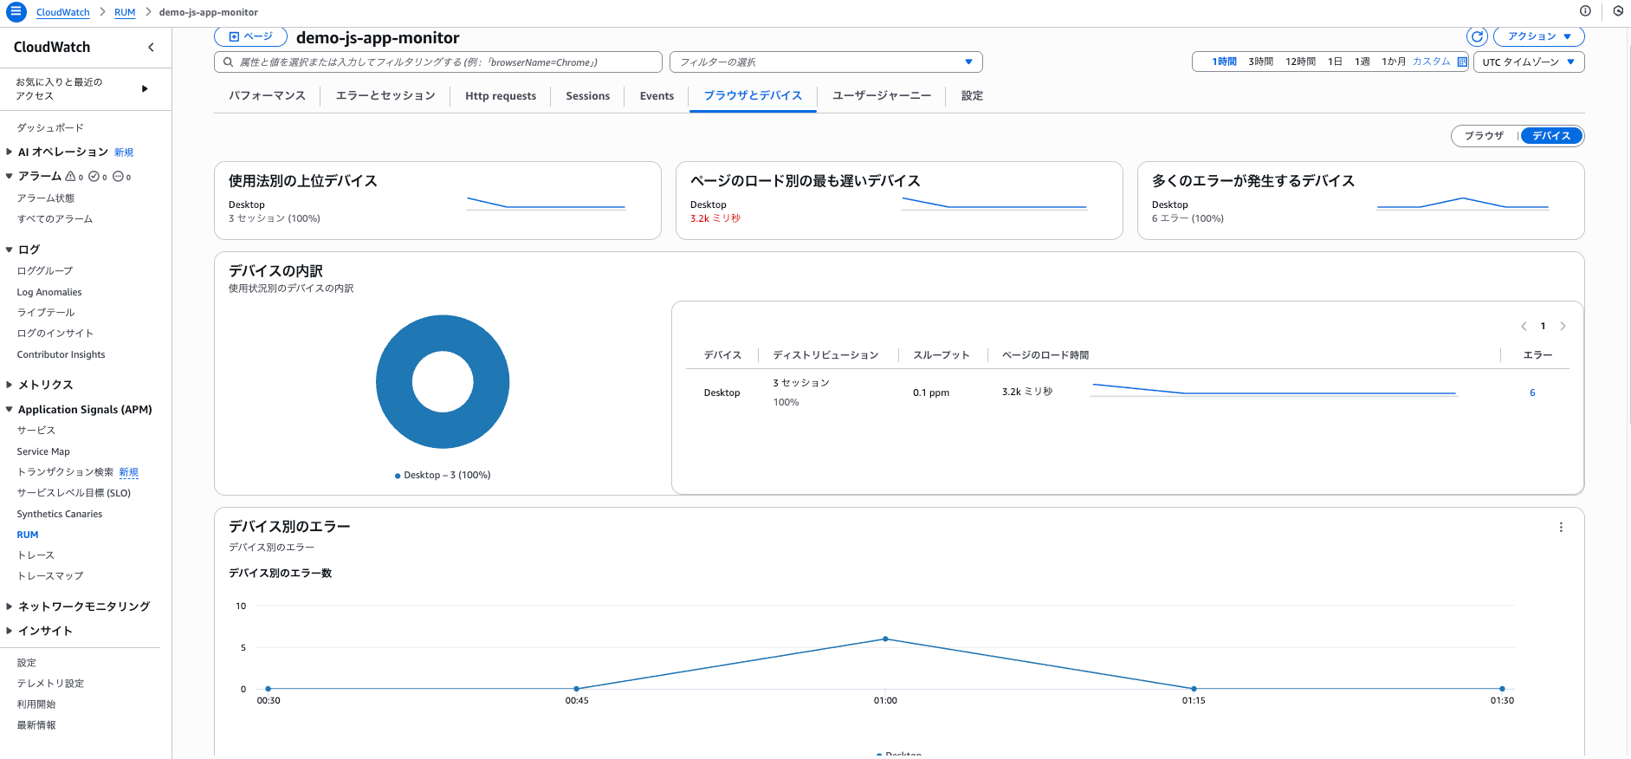Click the insufficient data alarm icon

click(x=119, y=176)
